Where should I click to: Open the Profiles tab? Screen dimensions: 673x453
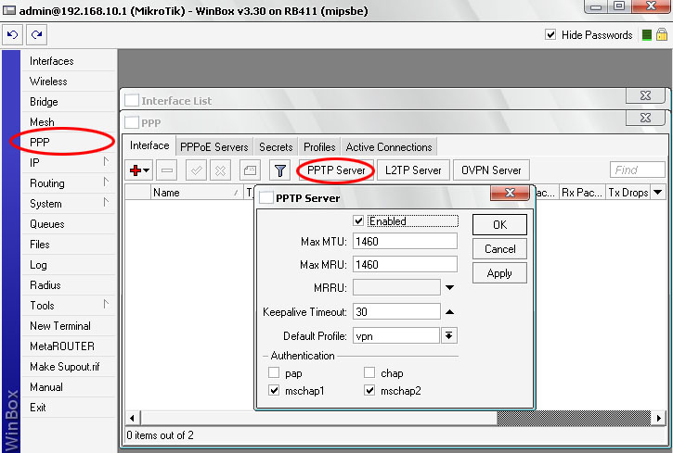click(x=319, y=147)
